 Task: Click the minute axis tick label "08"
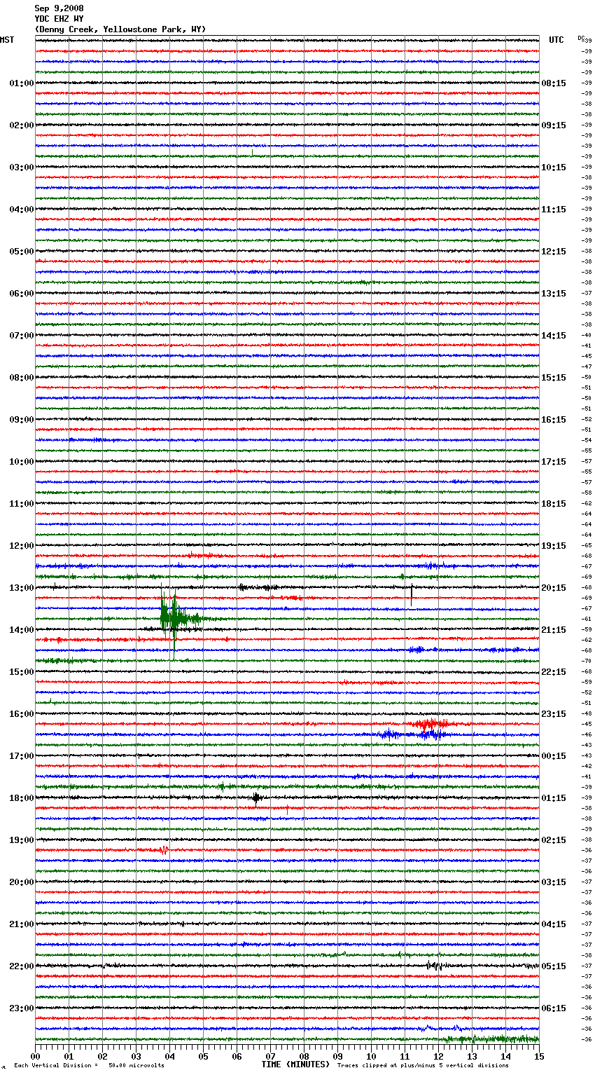click(304, 1056)
